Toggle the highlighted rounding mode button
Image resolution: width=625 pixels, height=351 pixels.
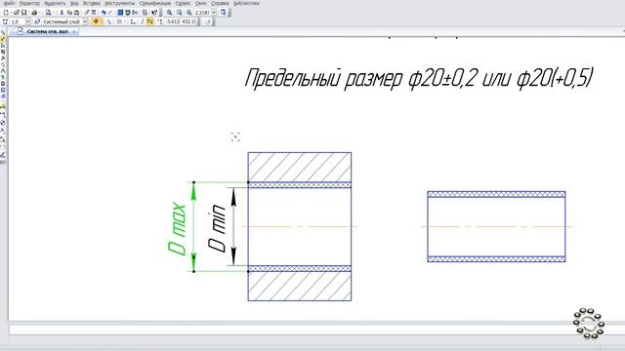tap(149, 21)
